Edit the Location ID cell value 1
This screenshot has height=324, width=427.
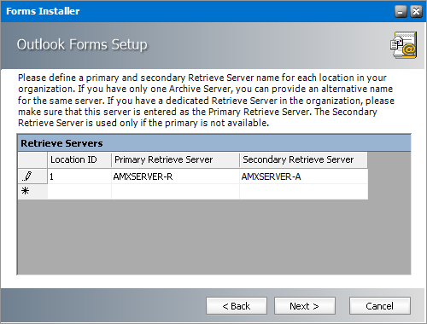tap(79, 176)
